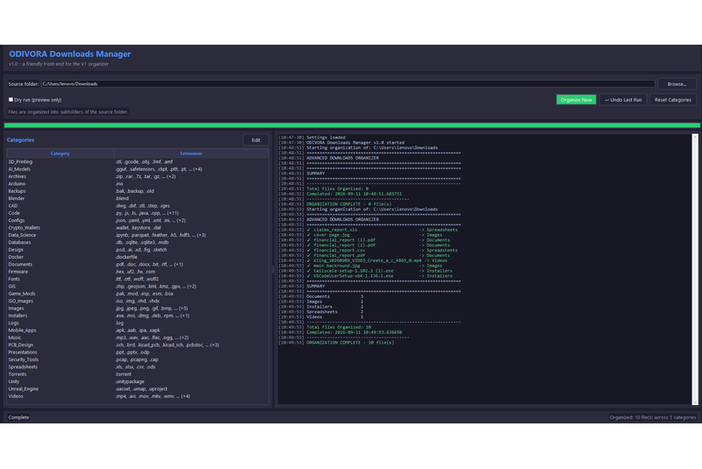Select the Torrents category row
702x469 pixels.
(138, 374)
